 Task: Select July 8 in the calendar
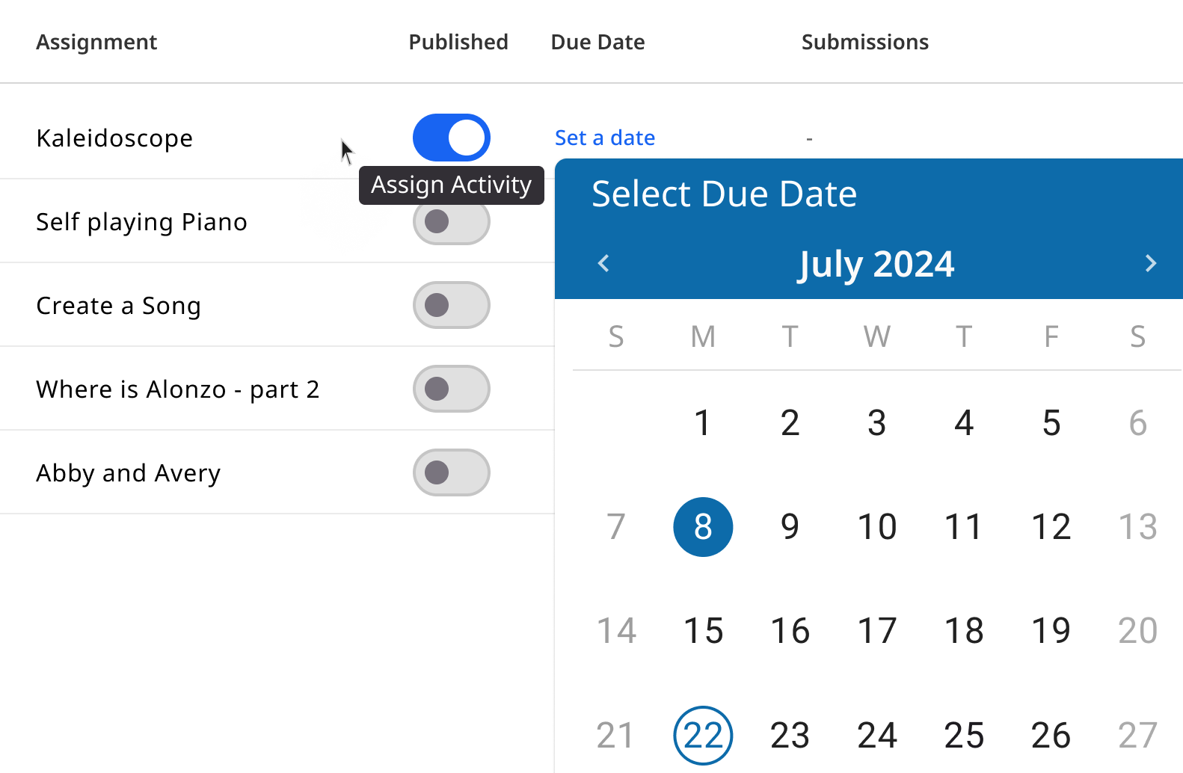pyautogui.click(x=703, y=527)
